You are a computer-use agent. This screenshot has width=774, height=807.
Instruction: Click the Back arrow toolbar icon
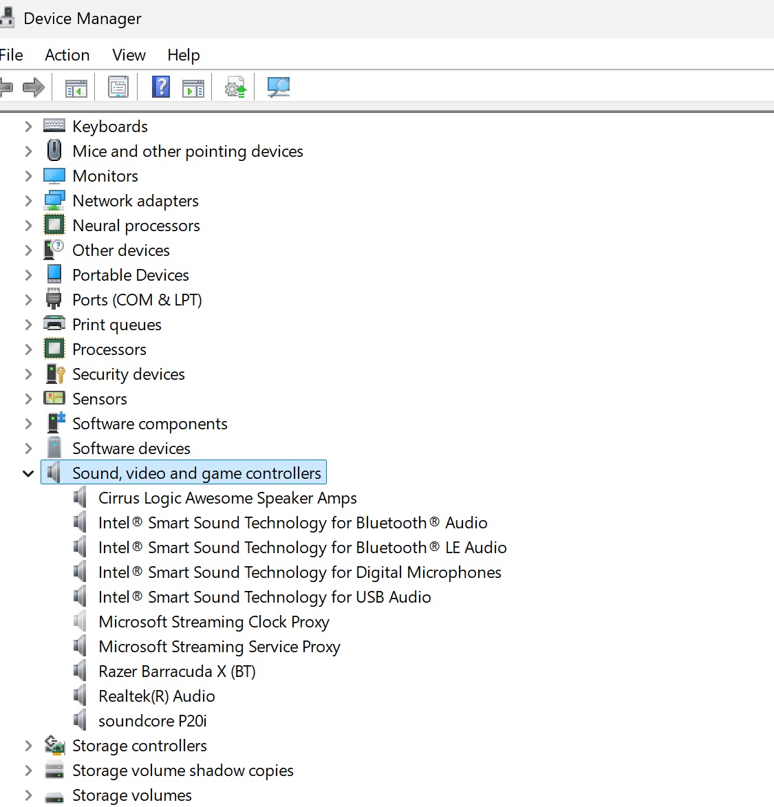(x=6, y=87)
